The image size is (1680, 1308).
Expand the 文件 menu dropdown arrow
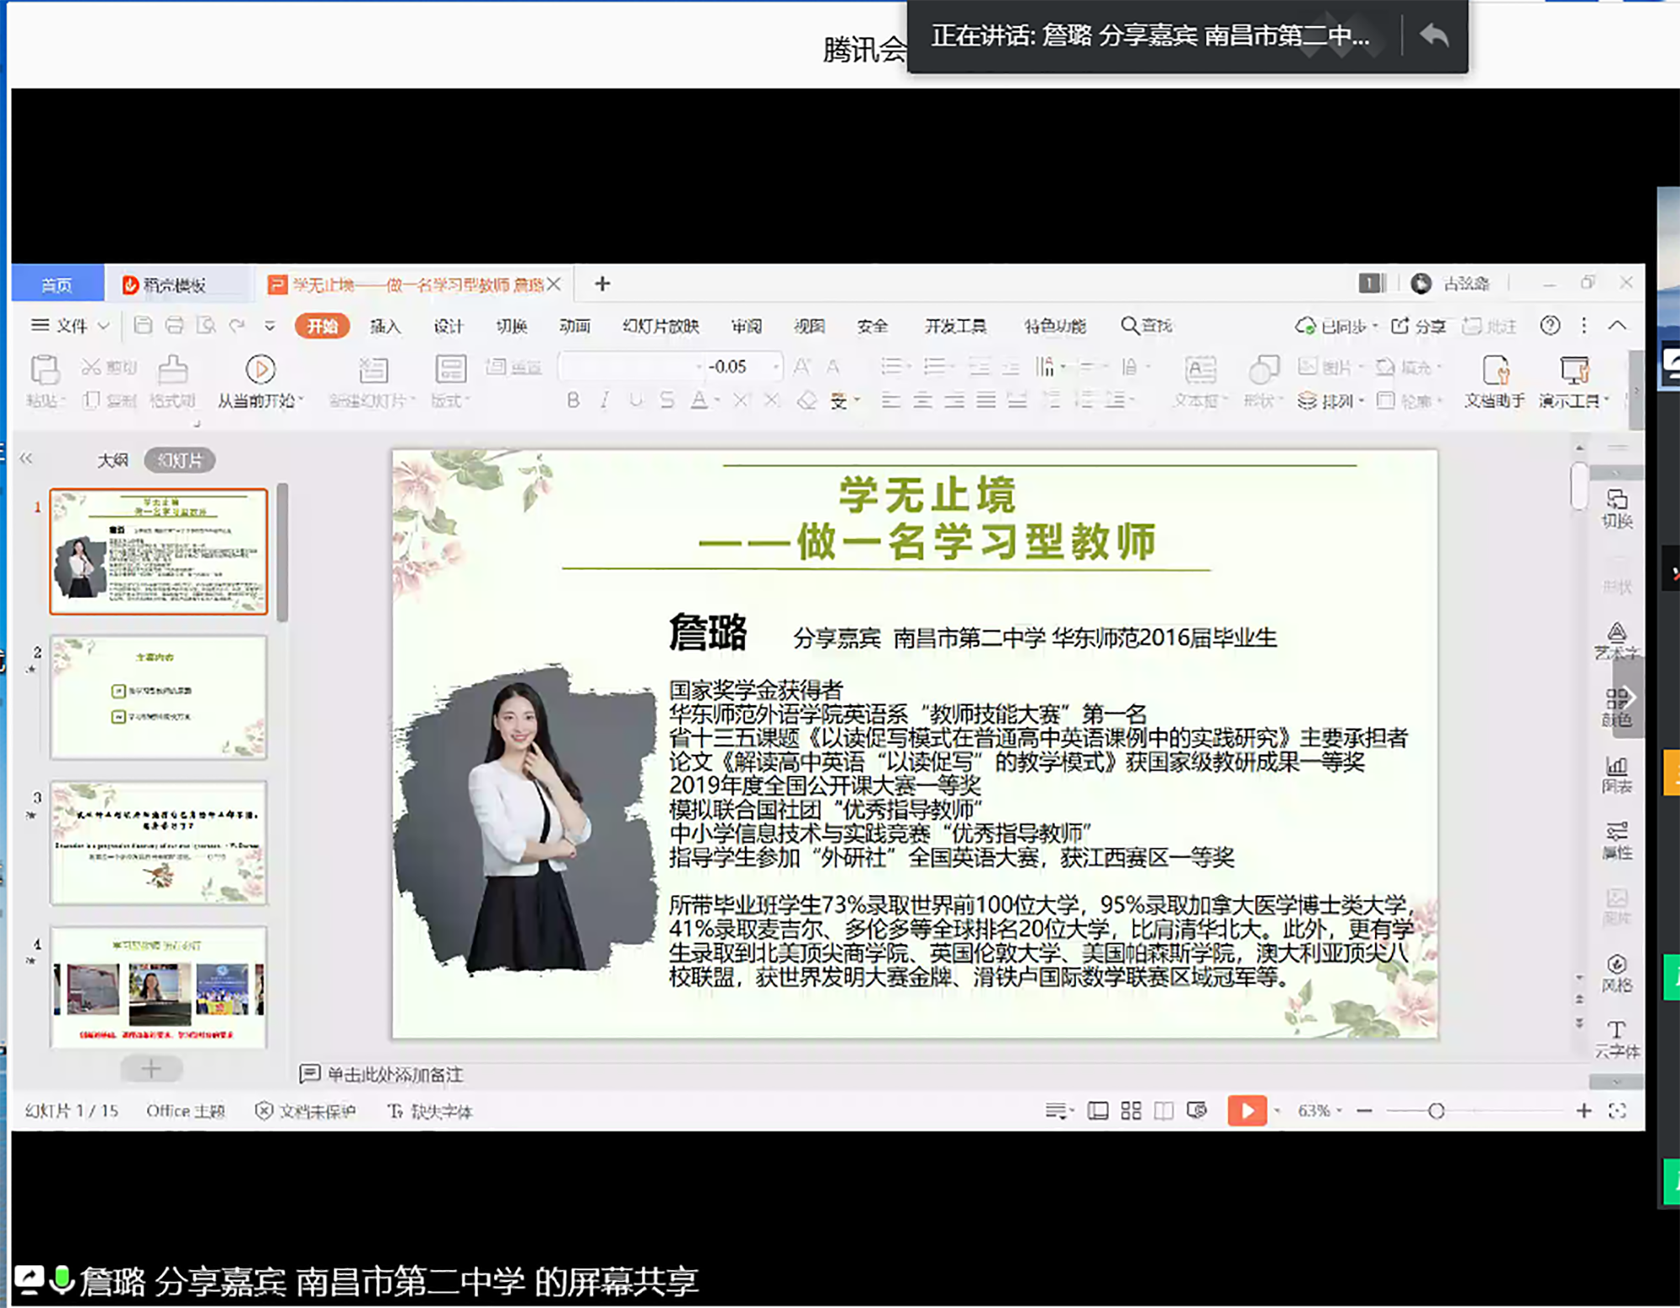click(104, 326)
